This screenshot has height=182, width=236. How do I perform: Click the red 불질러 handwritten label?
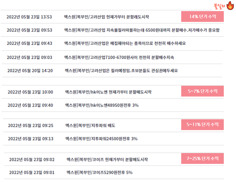219,6
